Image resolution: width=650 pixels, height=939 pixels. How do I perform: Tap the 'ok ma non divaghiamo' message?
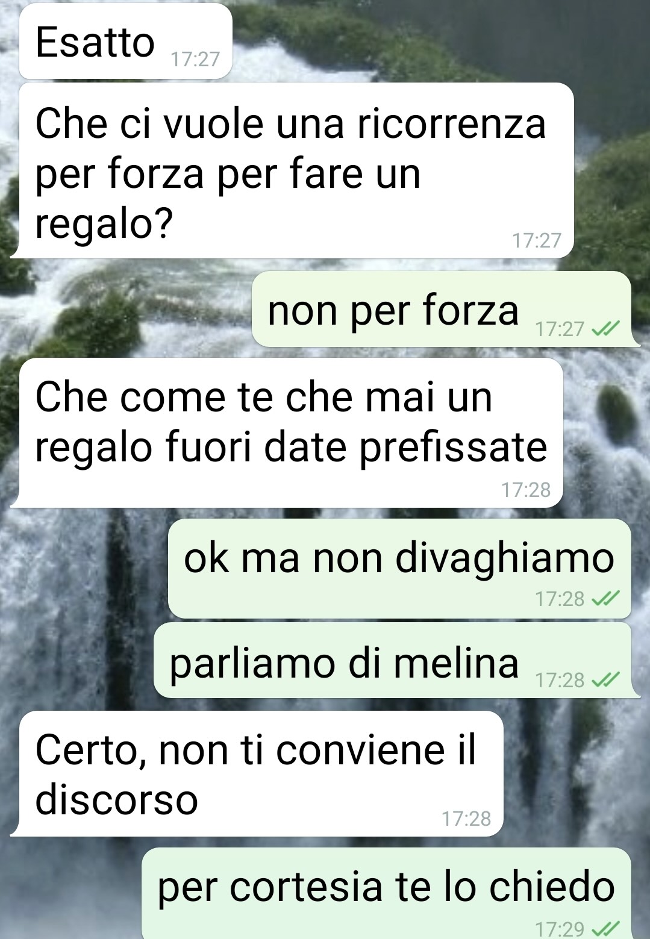[399, 568]
